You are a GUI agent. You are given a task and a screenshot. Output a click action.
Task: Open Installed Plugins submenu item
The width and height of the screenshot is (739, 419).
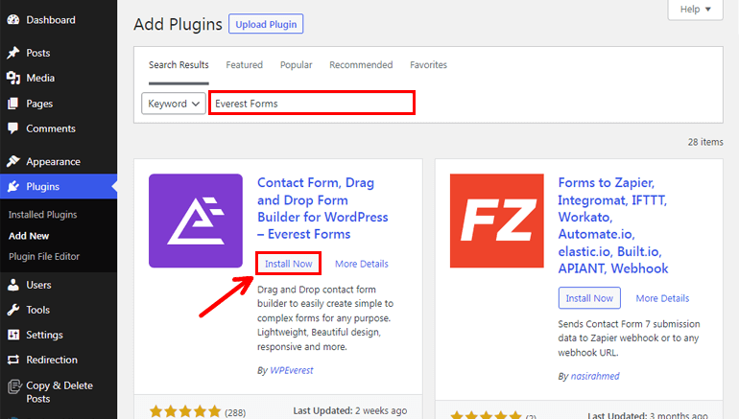pyautogui.click(x=42, y=215)
